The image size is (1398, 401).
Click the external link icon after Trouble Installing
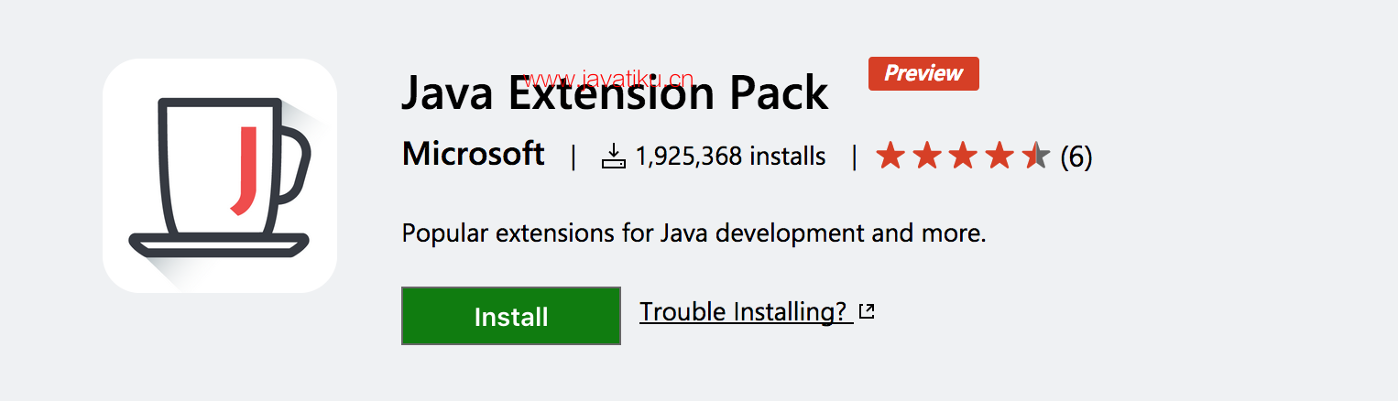(867, 312)
